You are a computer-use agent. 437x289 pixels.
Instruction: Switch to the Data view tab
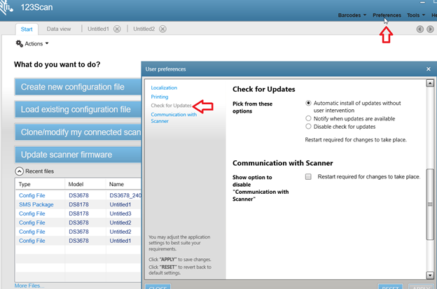[x=59, y=29]
